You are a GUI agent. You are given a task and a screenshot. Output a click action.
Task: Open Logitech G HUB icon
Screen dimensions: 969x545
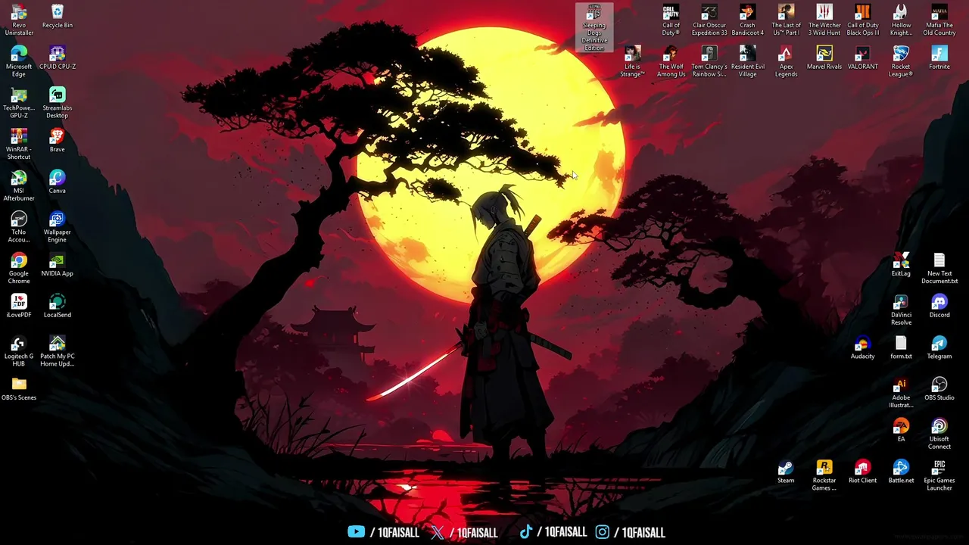(19, 351)
